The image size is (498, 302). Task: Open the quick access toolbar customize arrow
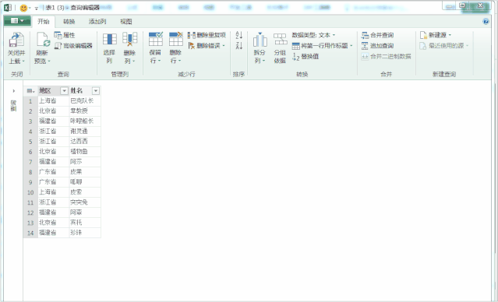(36, 8)
